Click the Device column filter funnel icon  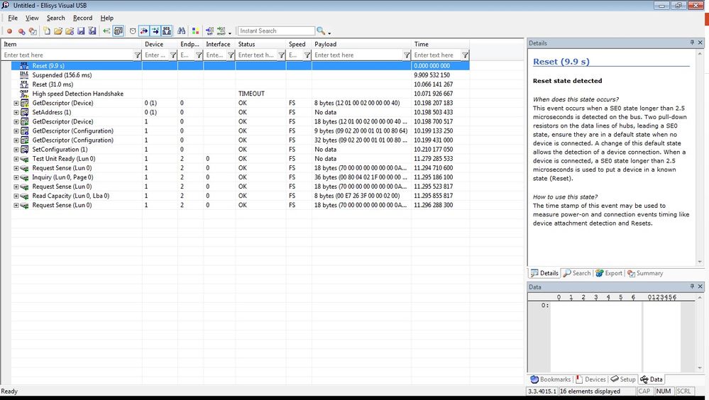pyautogui.click(x=172, y=55)
